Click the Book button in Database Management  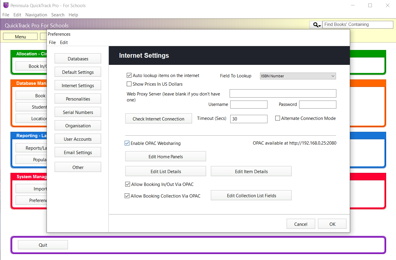pyautogui.click(x=31, y=95)
